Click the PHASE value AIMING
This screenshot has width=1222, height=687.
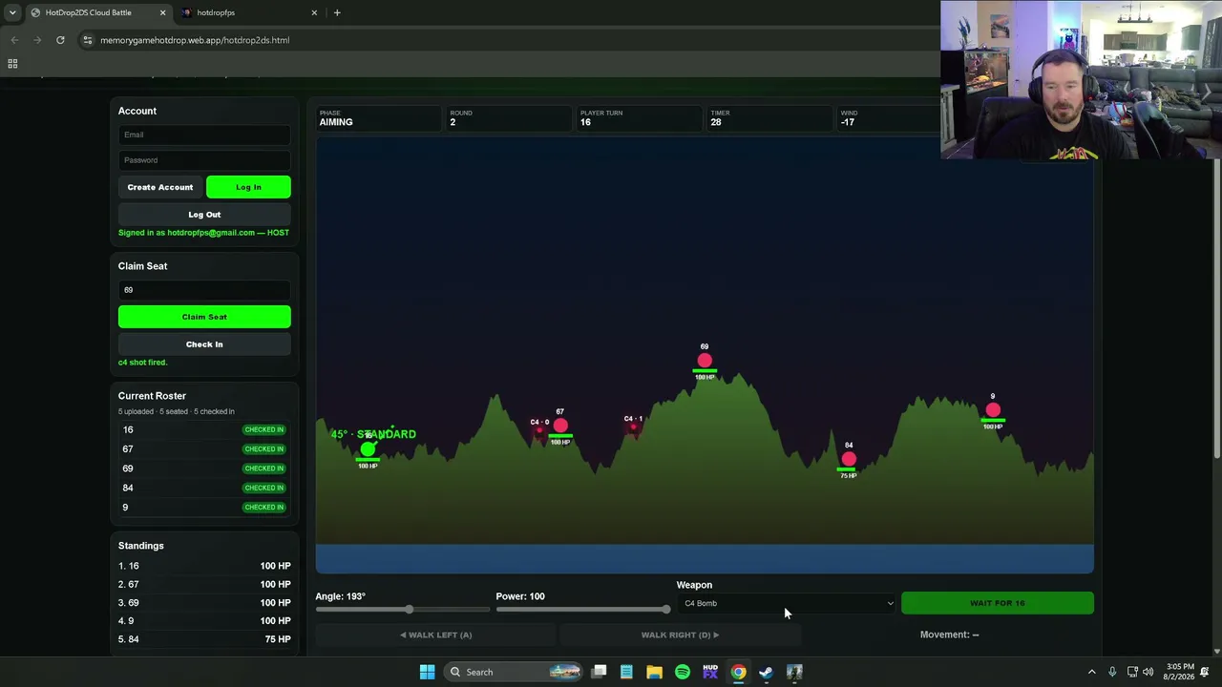[x=336, y=122]
